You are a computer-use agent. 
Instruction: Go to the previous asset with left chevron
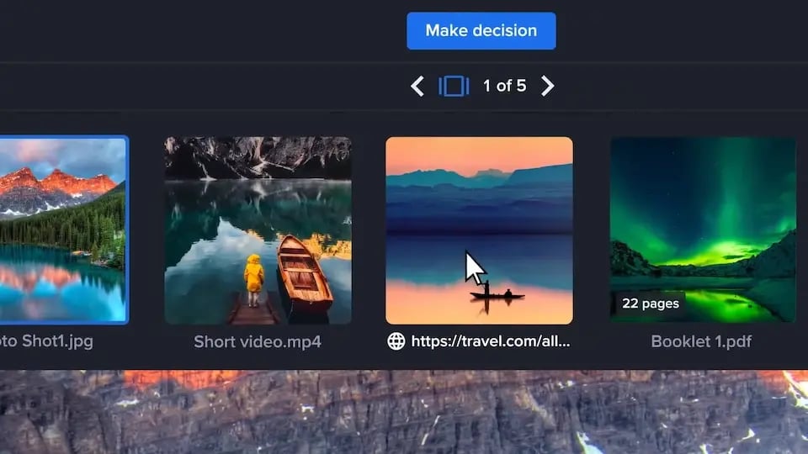pos(417,86)
